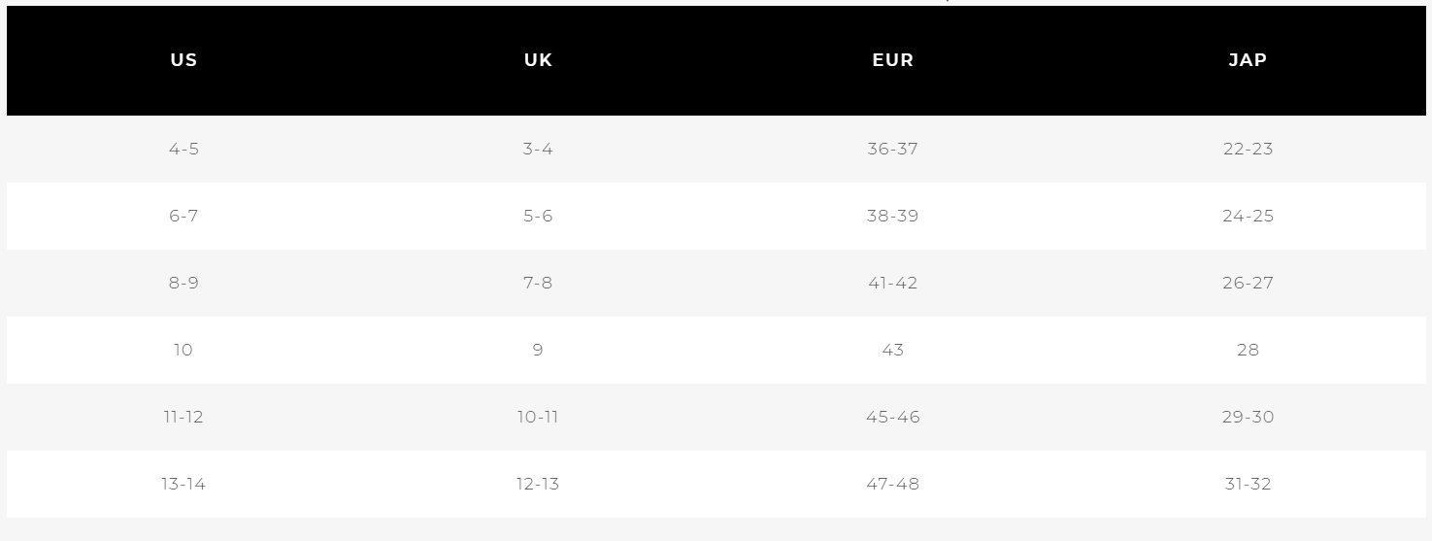Click JAP size 24-25 cell
1432x541 pixels.
pos(1248,217)
